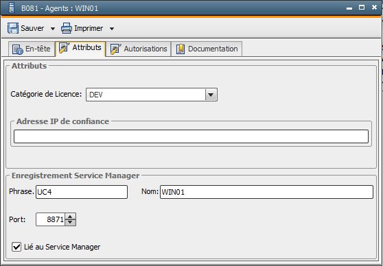Switch to the Documentation tab
Screen dimensions: 383x266
207,49
